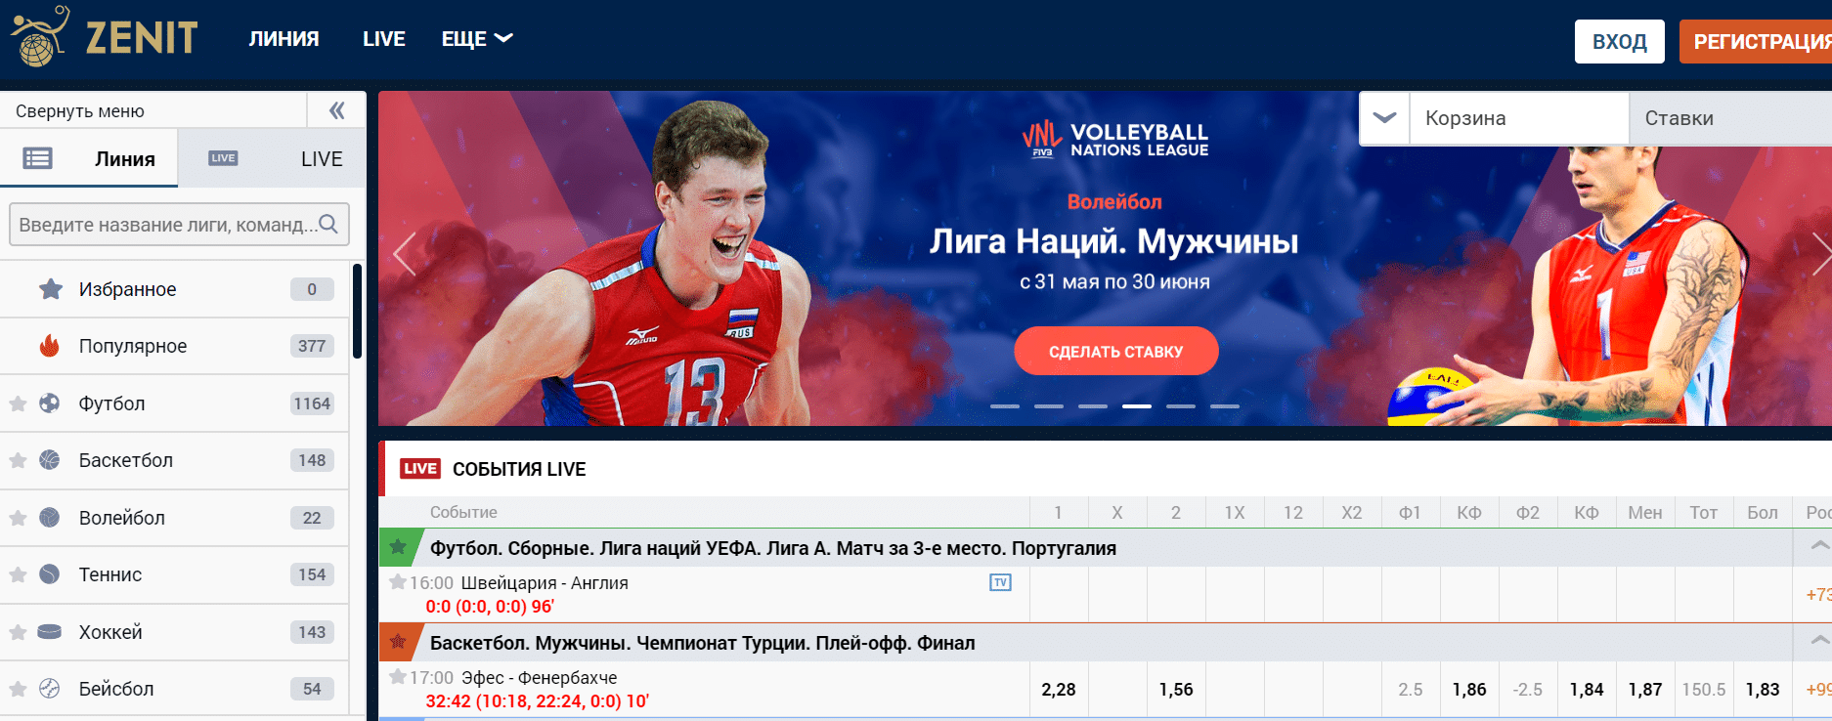The image size is (1832, 721).
Task: Collapse the sidebar with double-chevron icon
Action: pos(337,110)
